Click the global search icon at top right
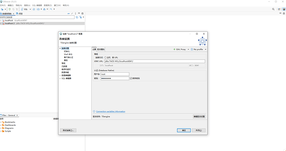This screenshot has height=151, width=286. pyautogui.click(x=273, y=9)
